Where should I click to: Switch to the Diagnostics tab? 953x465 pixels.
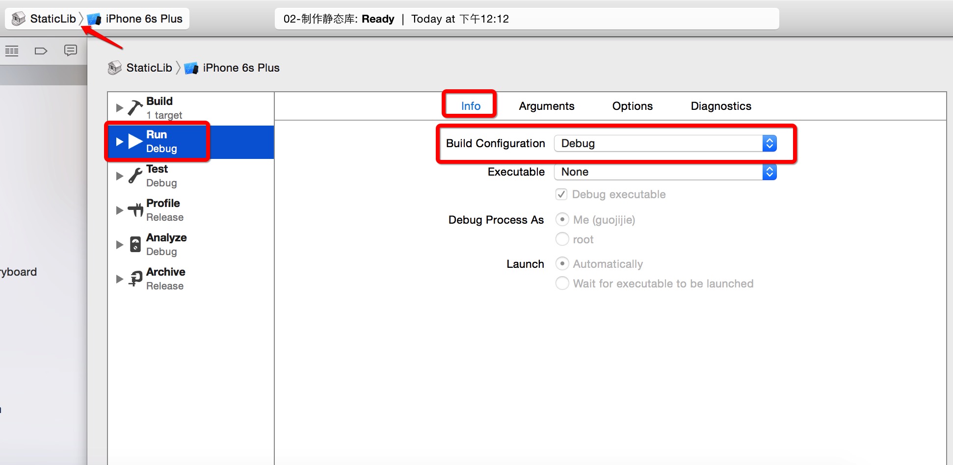click(721, 106)
